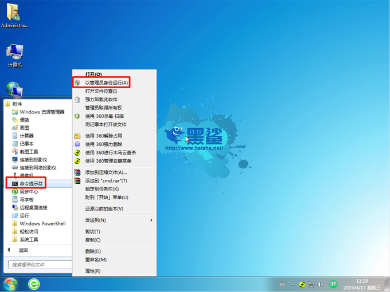Open the Sync Center (同步中心) icon
The width and height of the screenshot is (390, 292).
[x=15, y=192]
